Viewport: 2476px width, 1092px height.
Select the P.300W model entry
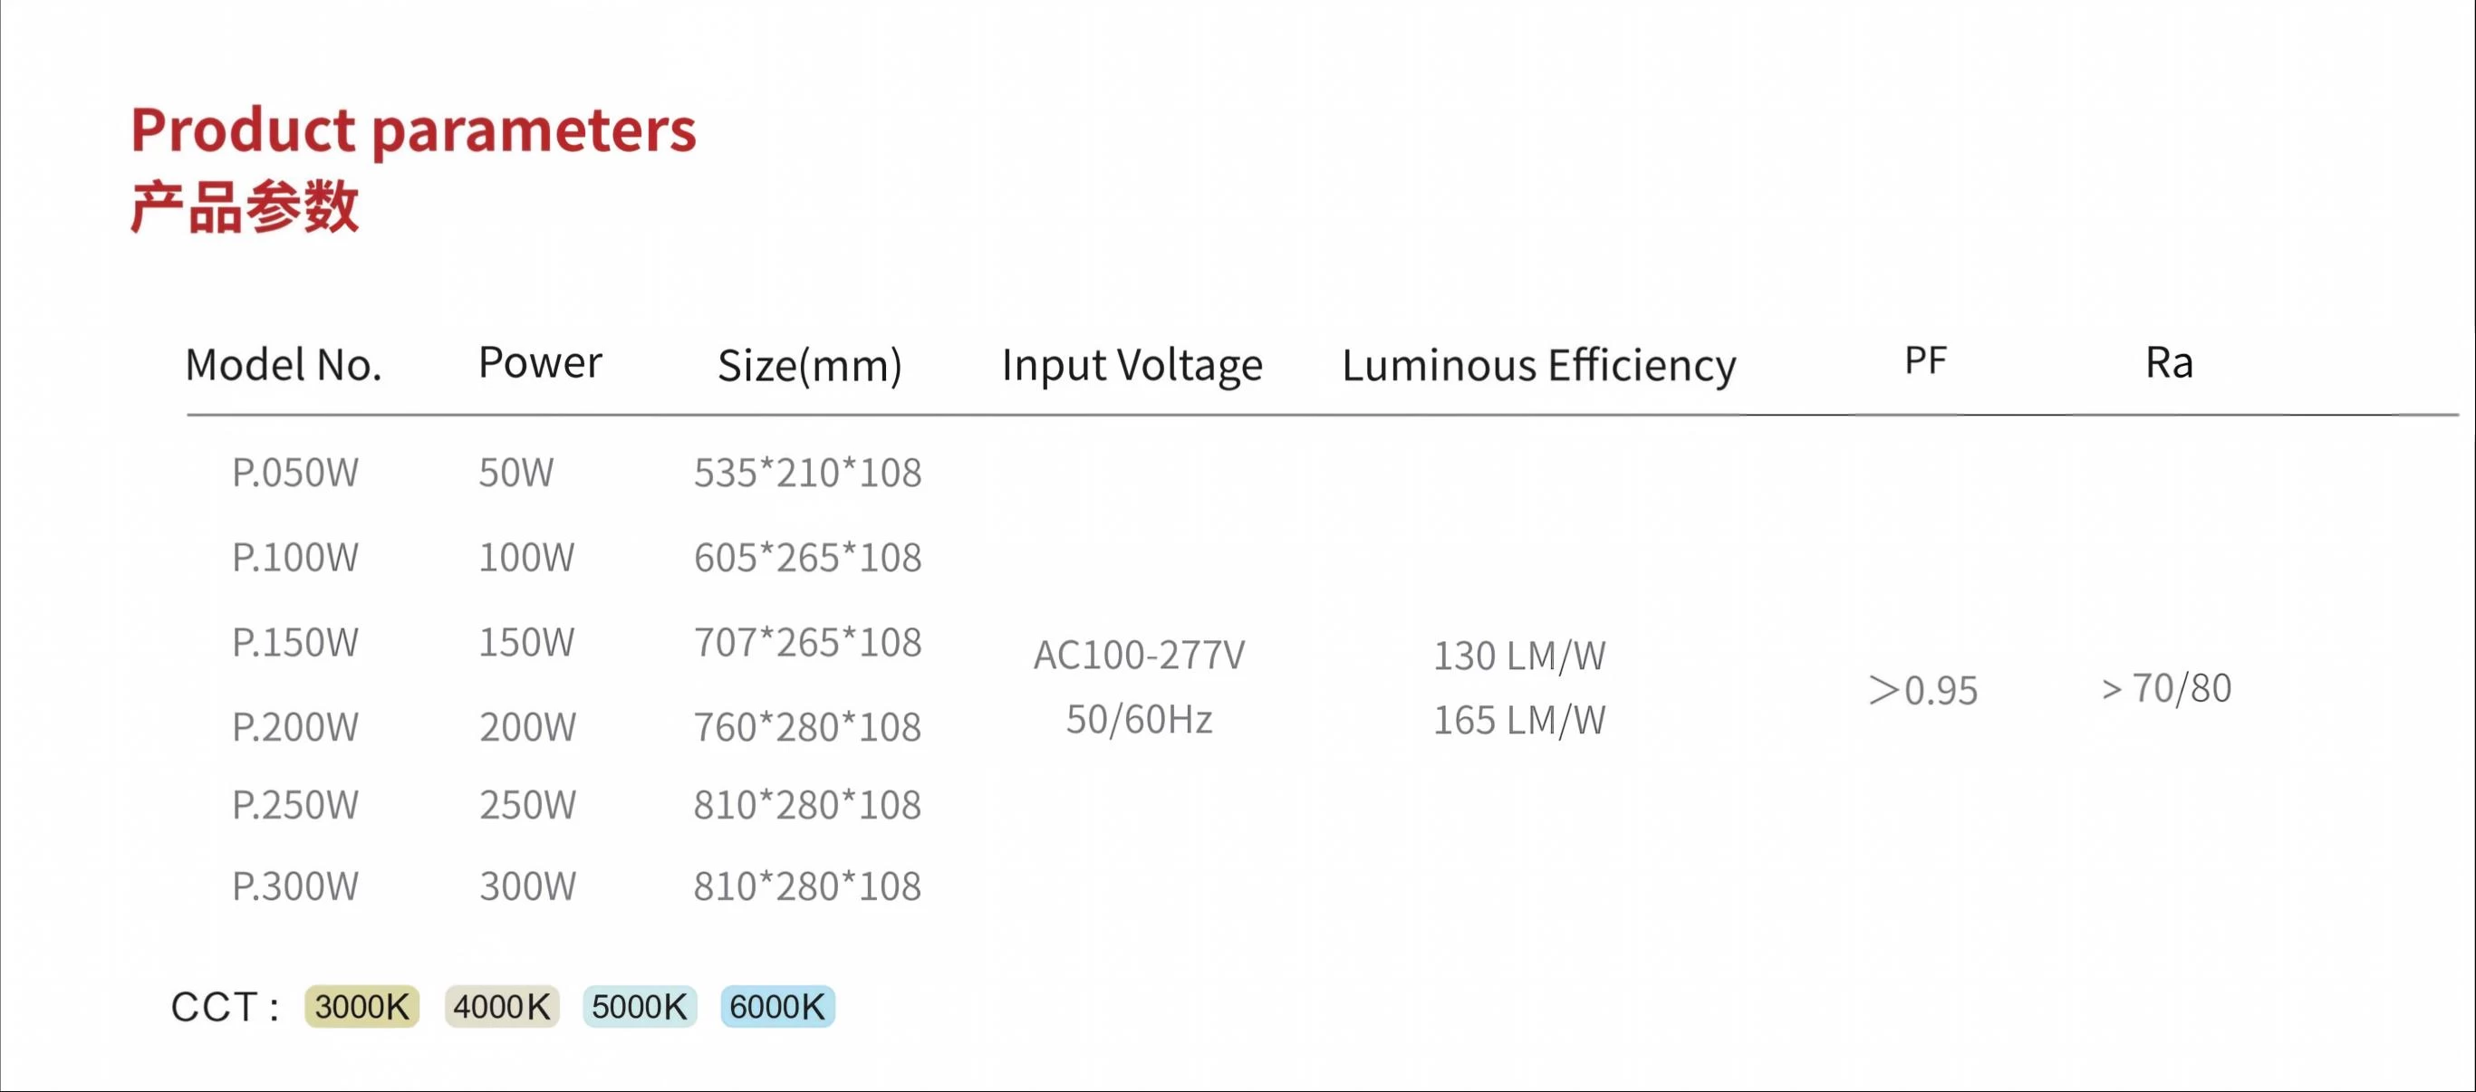coord(295,886)
